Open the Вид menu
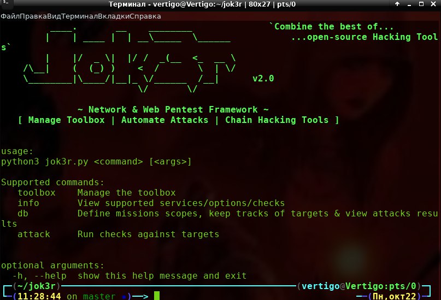 (54, 16)
